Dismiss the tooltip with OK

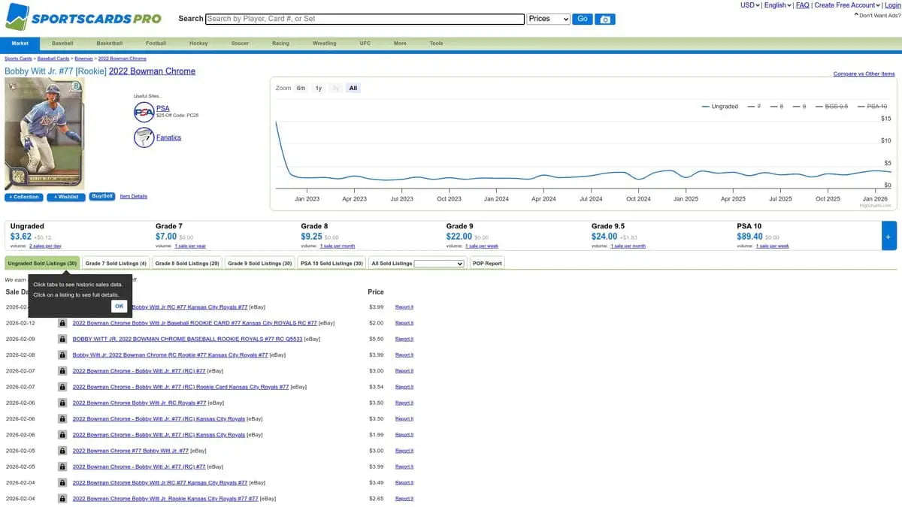coord(119,306)
